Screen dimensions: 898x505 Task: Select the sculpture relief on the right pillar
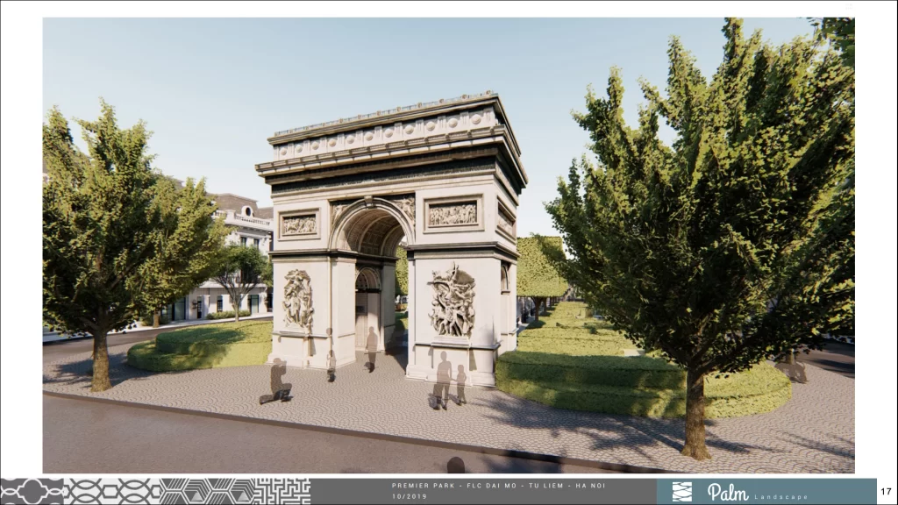[x=453, y=302]
